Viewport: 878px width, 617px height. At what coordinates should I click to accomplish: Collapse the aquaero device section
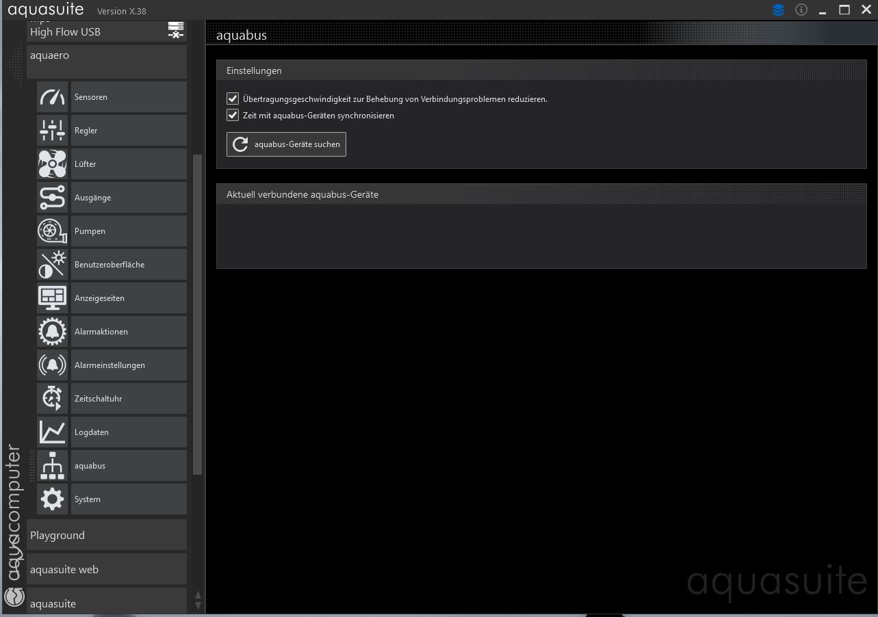point(107,62)
